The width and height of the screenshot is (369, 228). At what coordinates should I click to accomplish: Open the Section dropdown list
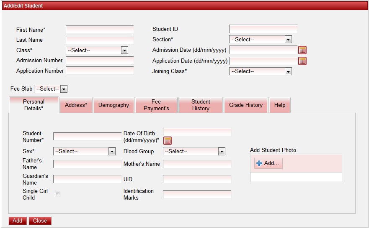[x=260, y=39]
